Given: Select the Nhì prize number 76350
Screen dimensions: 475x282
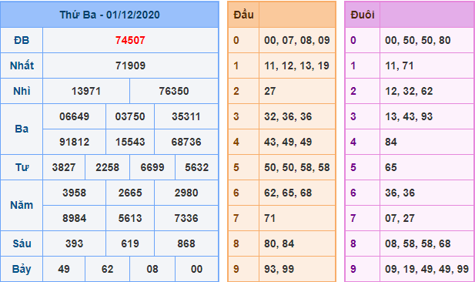Looking at the screenshot, I should click(174, 91).
